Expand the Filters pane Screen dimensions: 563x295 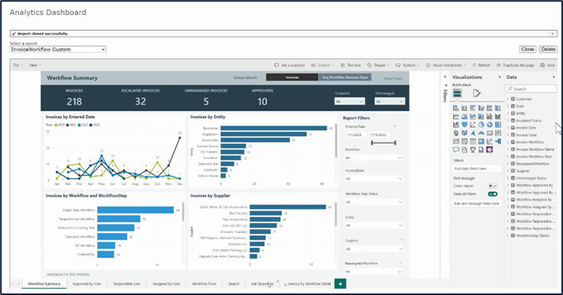(445, 77)
